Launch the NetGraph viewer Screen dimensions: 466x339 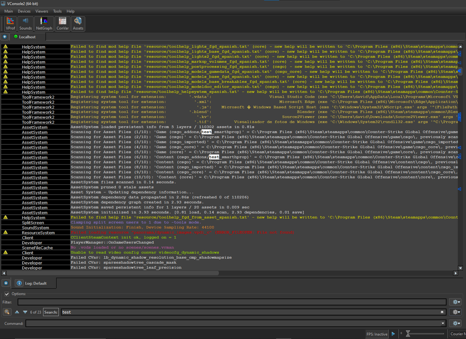[44, 24]
